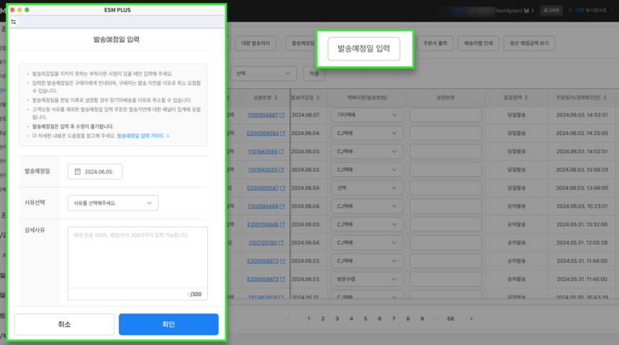Go to page 58 in pagination
The image size is (619, 345).
pyautogui.click(x=451, y=318)
